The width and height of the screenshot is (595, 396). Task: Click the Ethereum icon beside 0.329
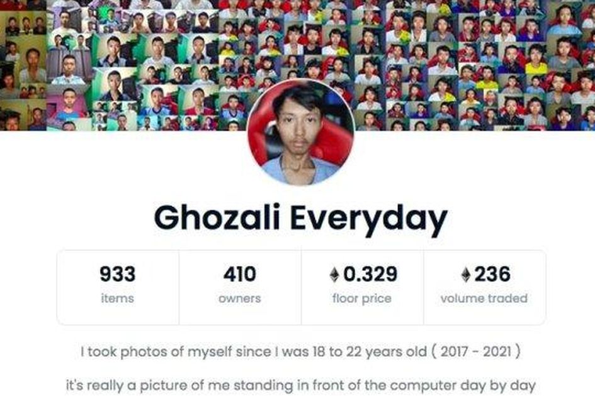tap(334, 275)
